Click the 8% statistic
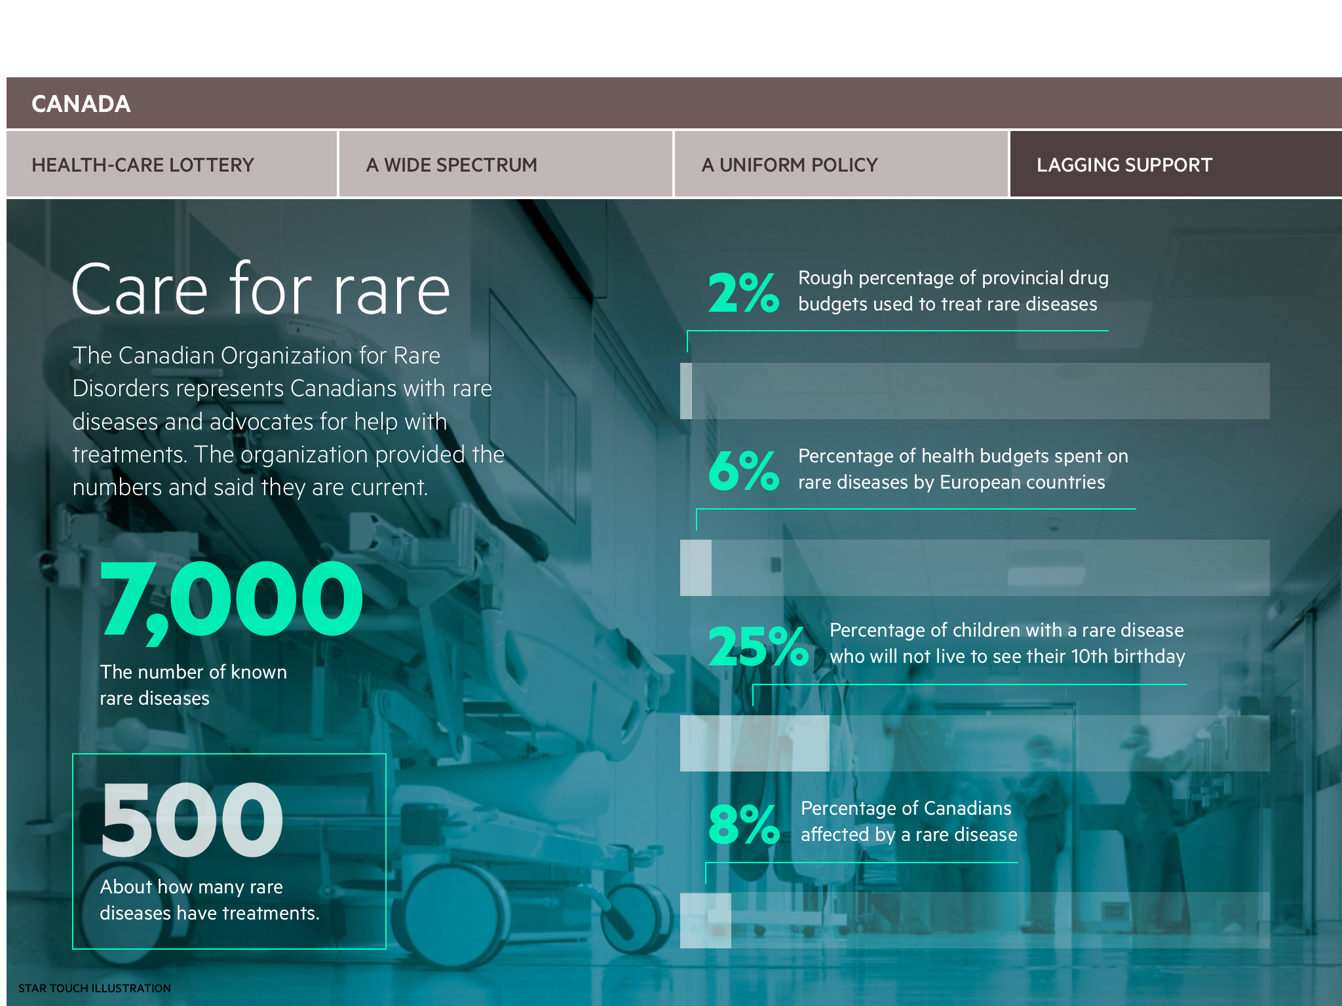Image resolution: width=1342 pixels, height=1006 pixels. 744,824
